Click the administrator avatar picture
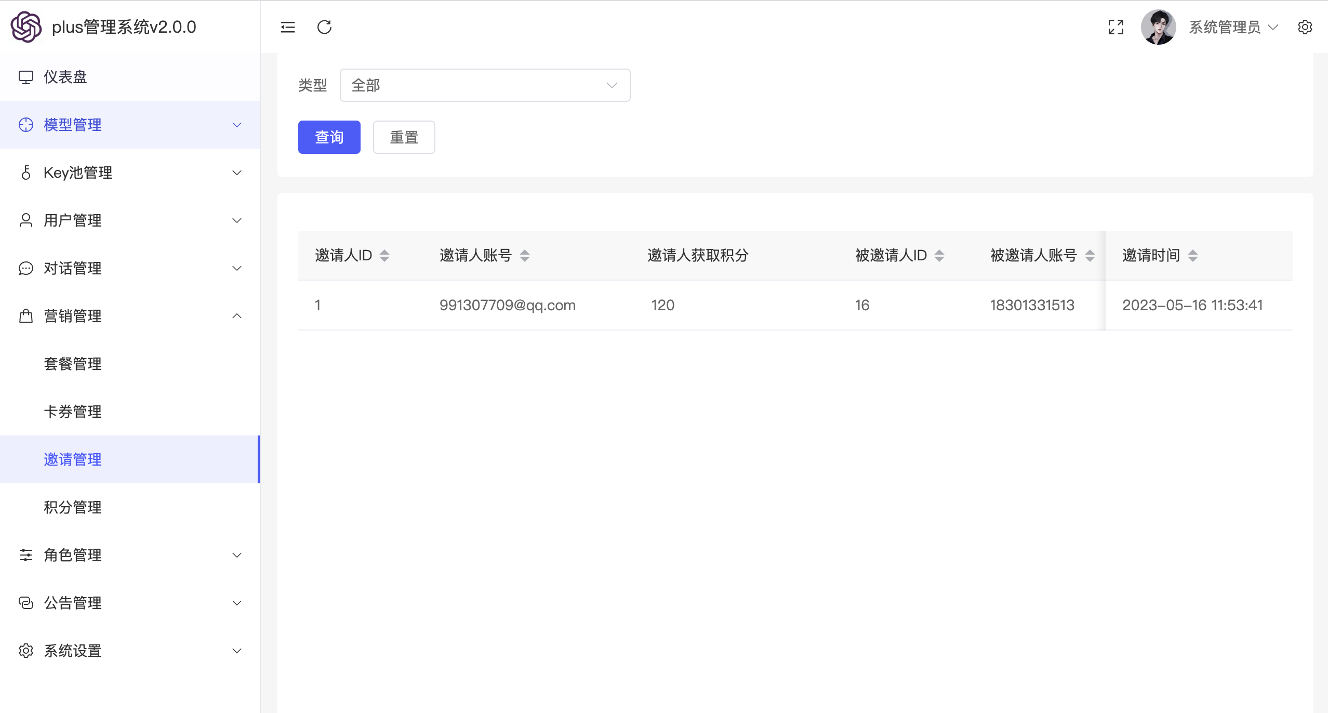Image resolution: width=1328 pixels, height=713 pixels. (x=1158, y=27)
